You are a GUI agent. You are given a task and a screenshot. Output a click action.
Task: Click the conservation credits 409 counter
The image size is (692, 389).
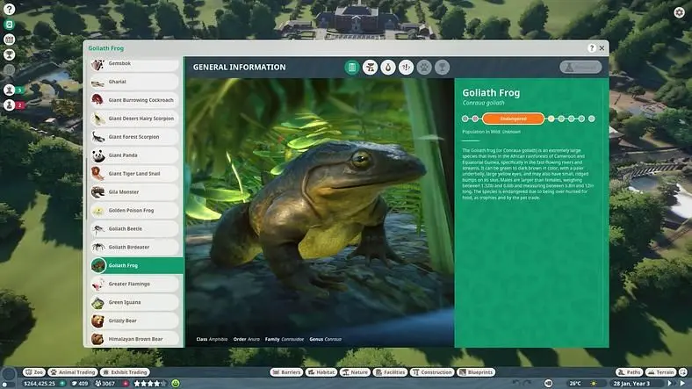coord(80,383)
